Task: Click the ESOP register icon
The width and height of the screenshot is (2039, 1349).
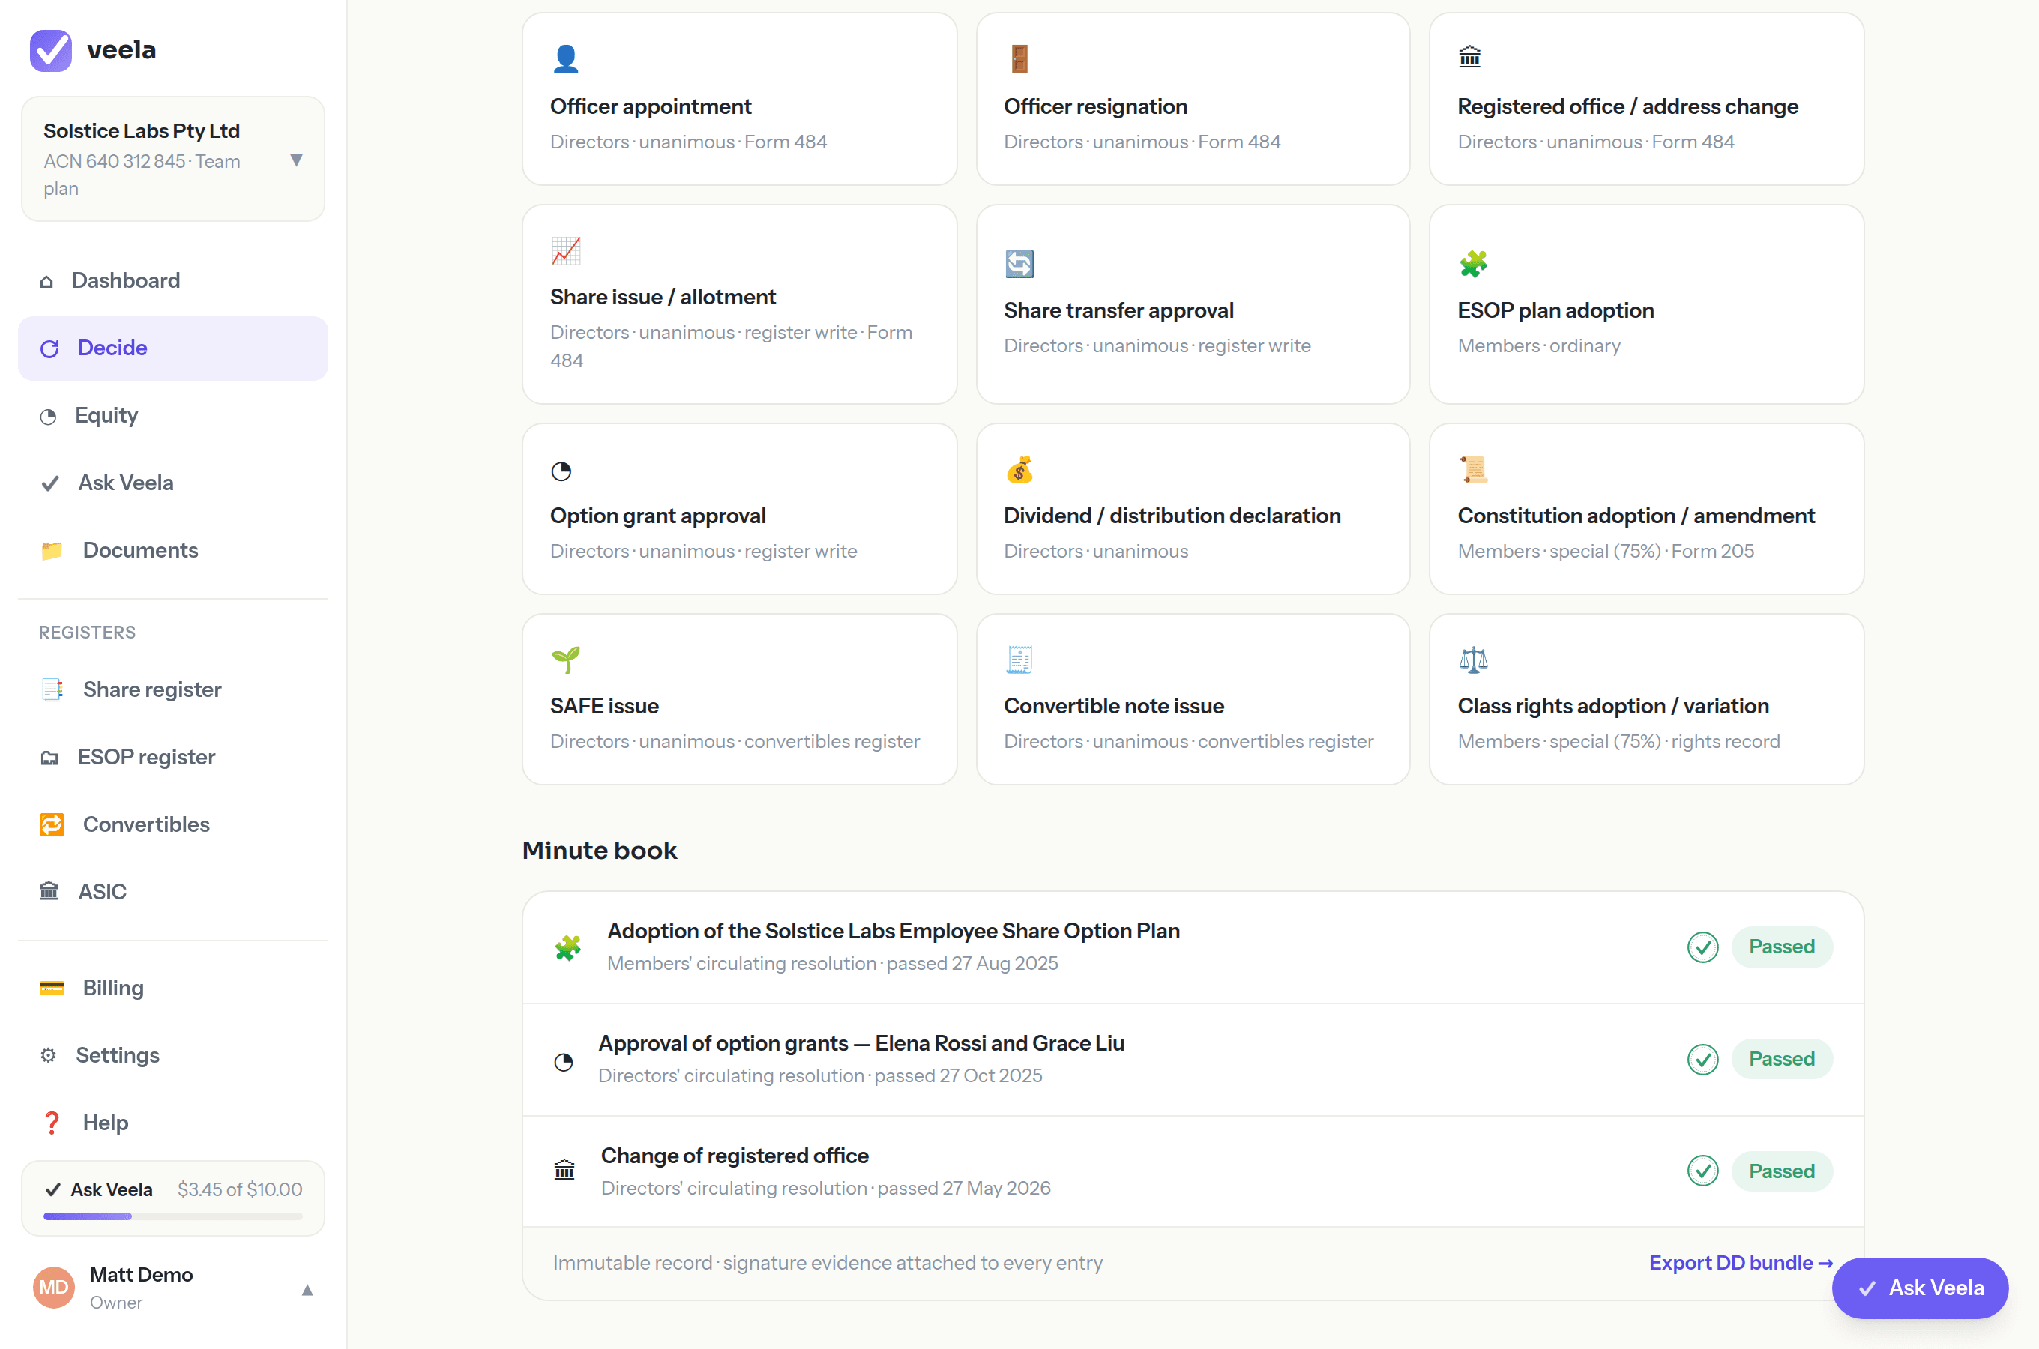Action: [x=49, y=758]
